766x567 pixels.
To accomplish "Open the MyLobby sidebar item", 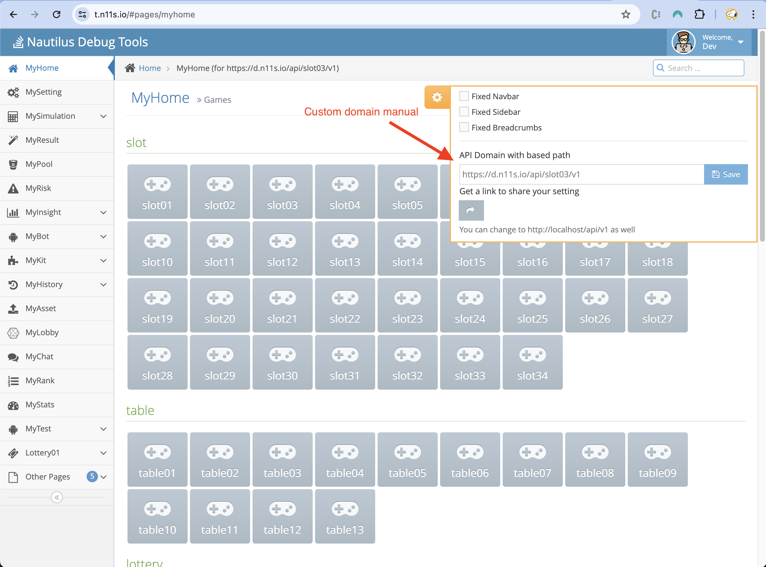I will tap(42, 332).
